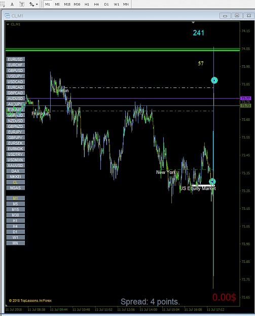Click the NGAS symbol button
255x316 pixels.
click(15, 188)
